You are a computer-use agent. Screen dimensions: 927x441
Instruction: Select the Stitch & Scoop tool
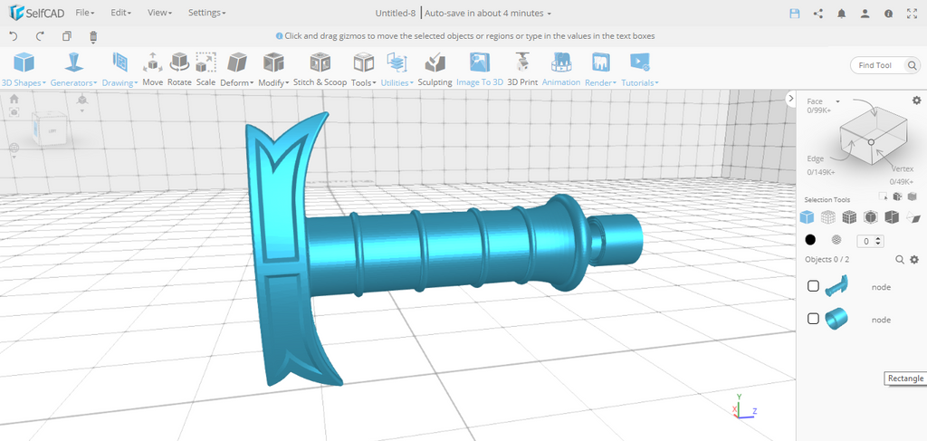click(320, 70)
